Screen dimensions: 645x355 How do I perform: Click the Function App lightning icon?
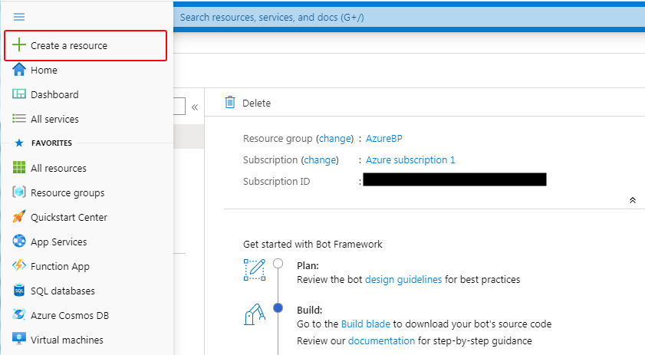[19, 265]
